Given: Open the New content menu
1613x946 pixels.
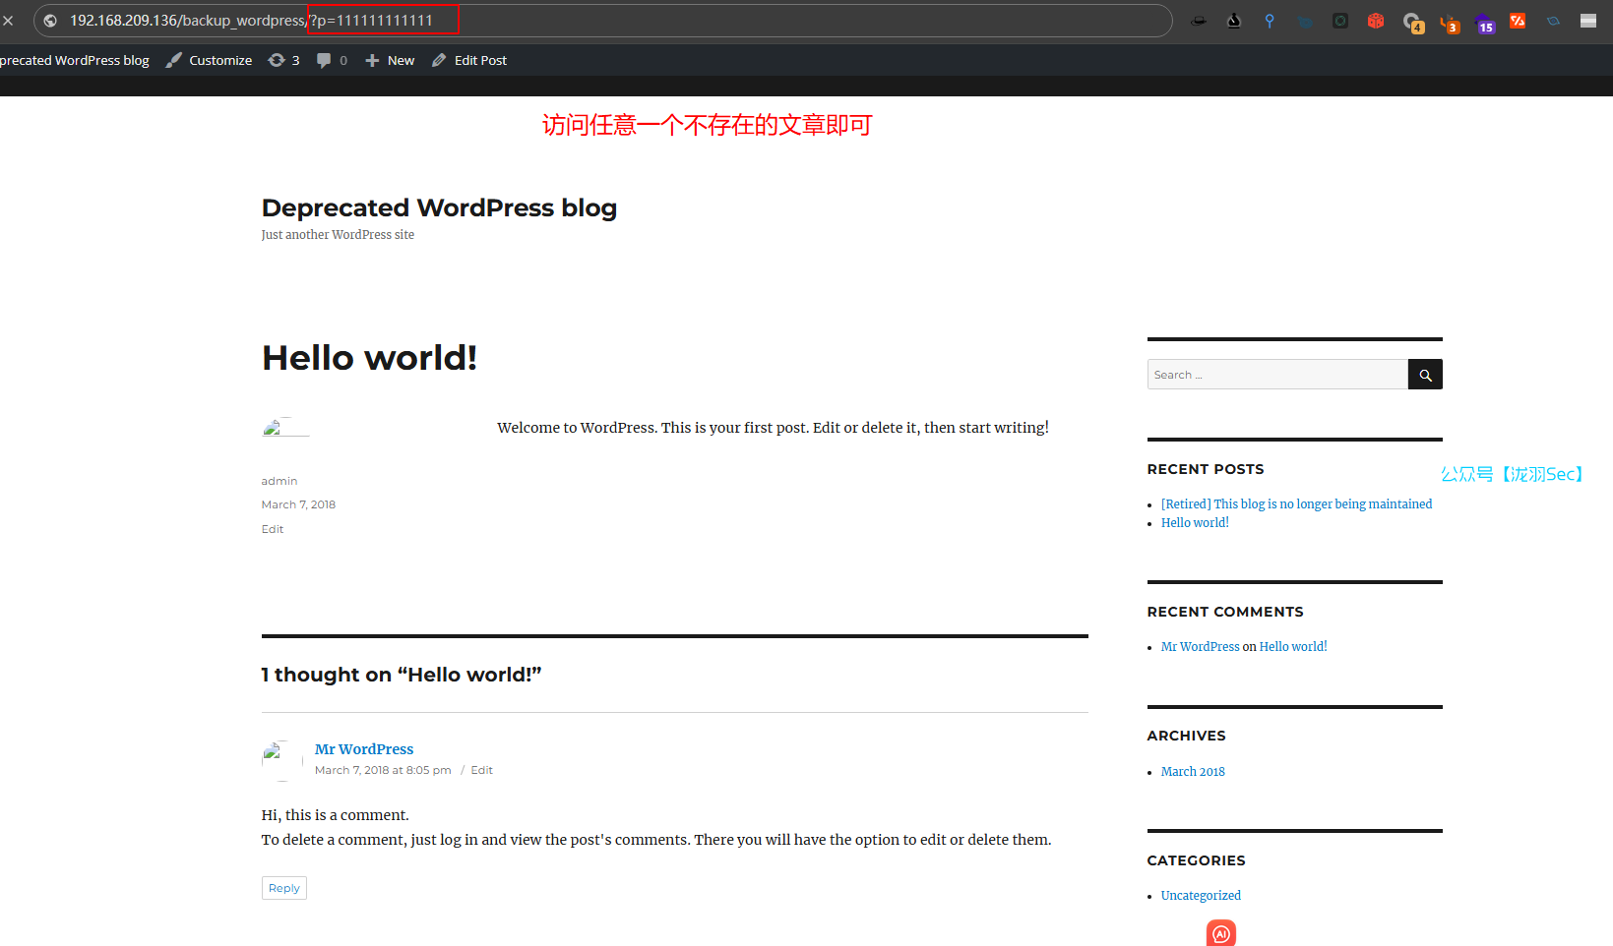Looking at the screenshot, I should (390, 60).
